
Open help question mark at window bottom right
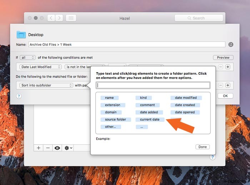(212, 157)
